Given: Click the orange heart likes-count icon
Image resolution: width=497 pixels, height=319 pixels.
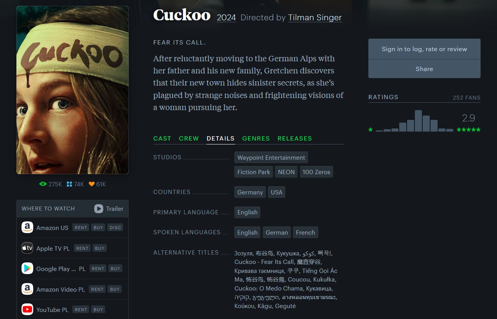Looking at the screenshot, I should [x=92, y=184].
